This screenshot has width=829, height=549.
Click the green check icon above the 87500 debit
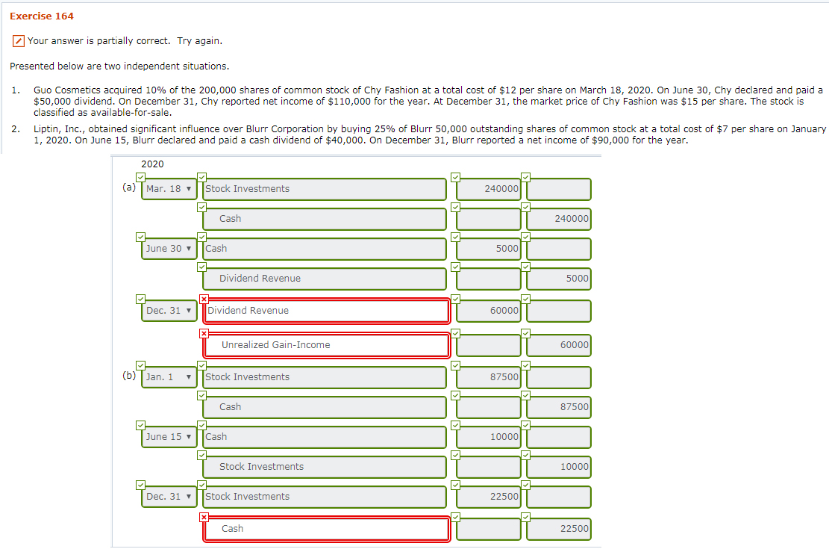(456, 365)
